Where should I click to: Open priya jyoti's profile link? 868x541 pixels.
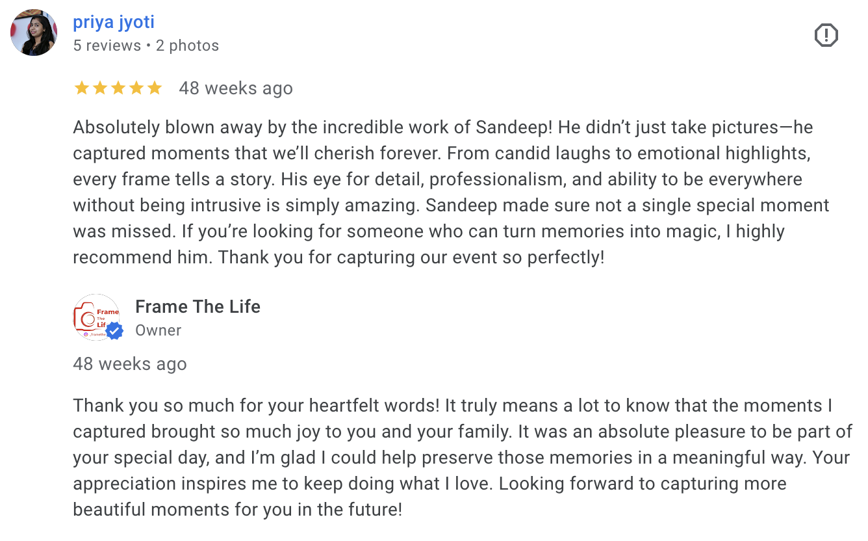(x=114, y=21)
